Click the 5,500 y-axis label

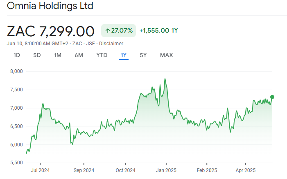point(16,162)
